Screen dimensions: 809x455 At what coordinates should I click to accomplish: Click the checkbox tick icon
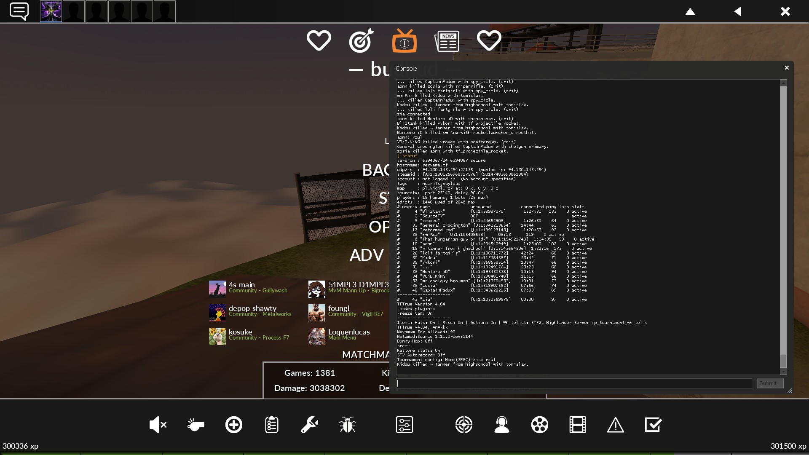[x=654, y=425]
